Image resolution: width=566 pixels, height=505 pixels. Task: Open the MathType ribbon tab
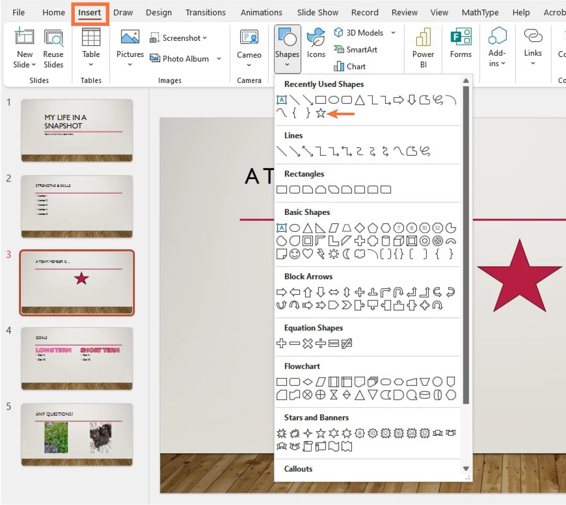point(480,12)
